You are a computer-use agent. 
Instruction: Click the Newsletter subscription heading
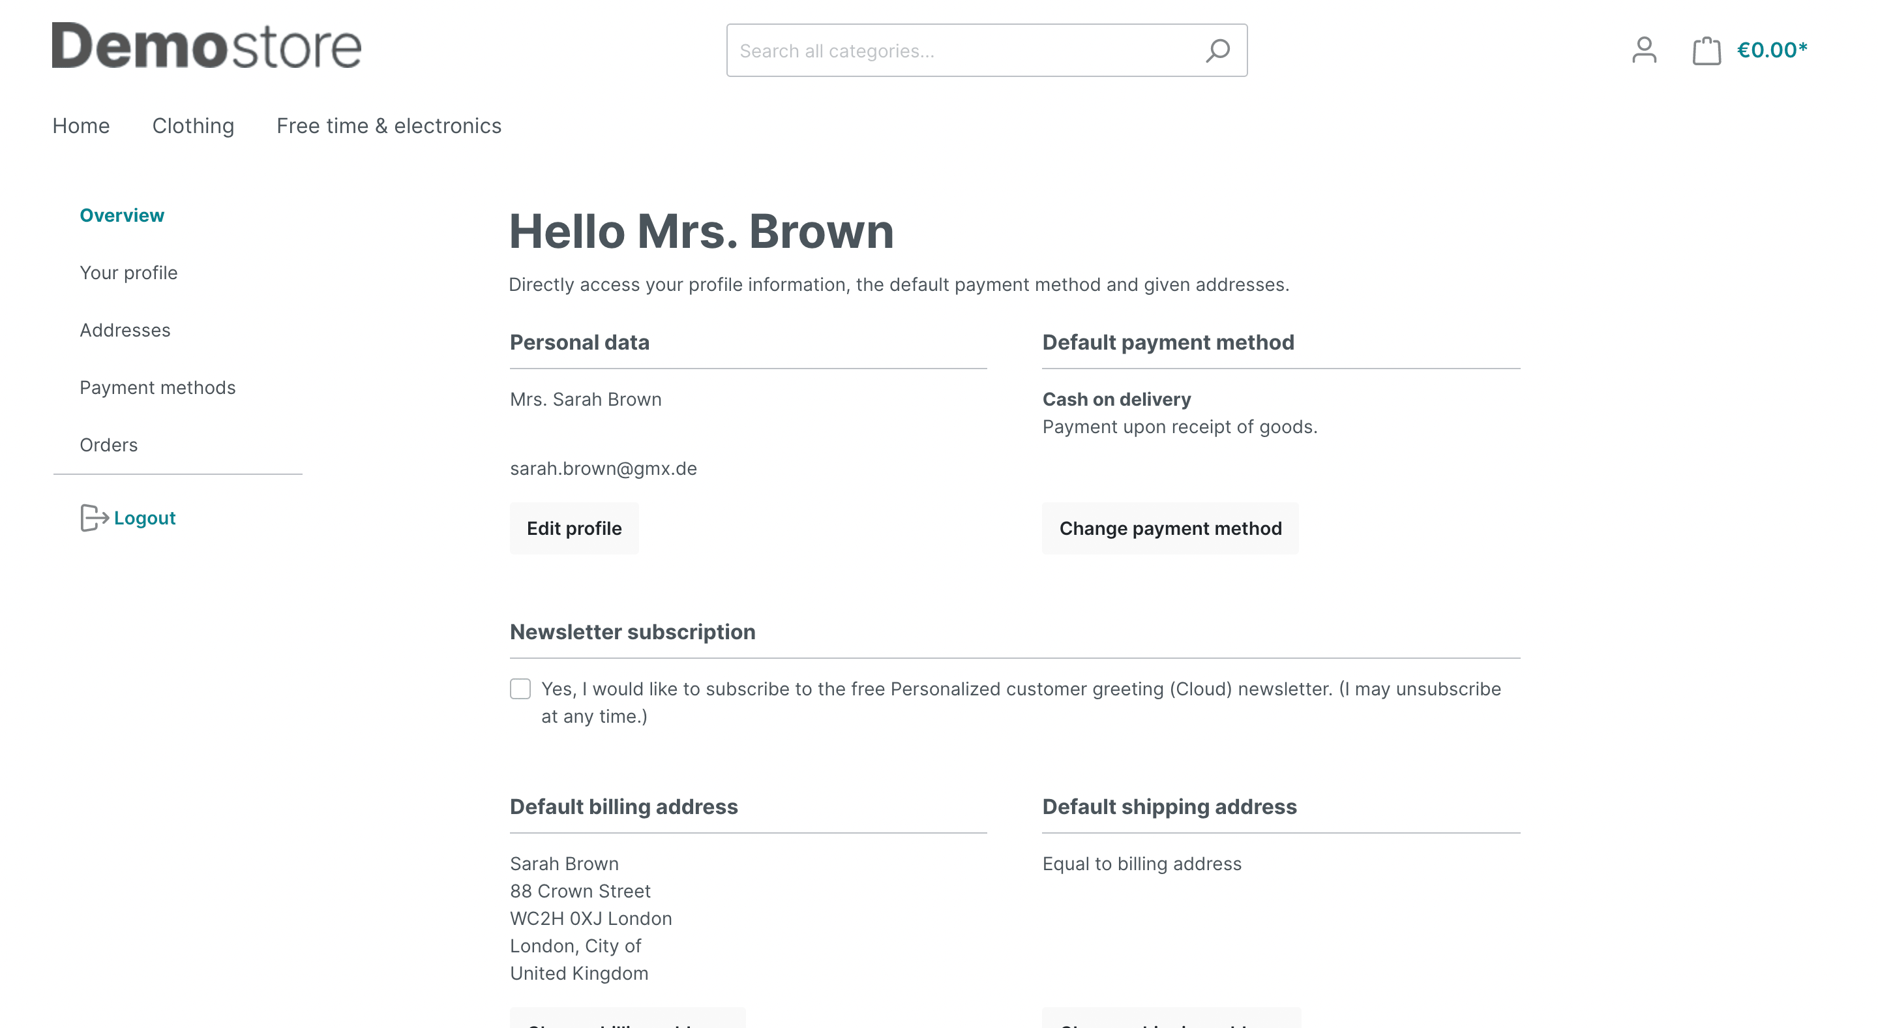[x=632, y=631]
